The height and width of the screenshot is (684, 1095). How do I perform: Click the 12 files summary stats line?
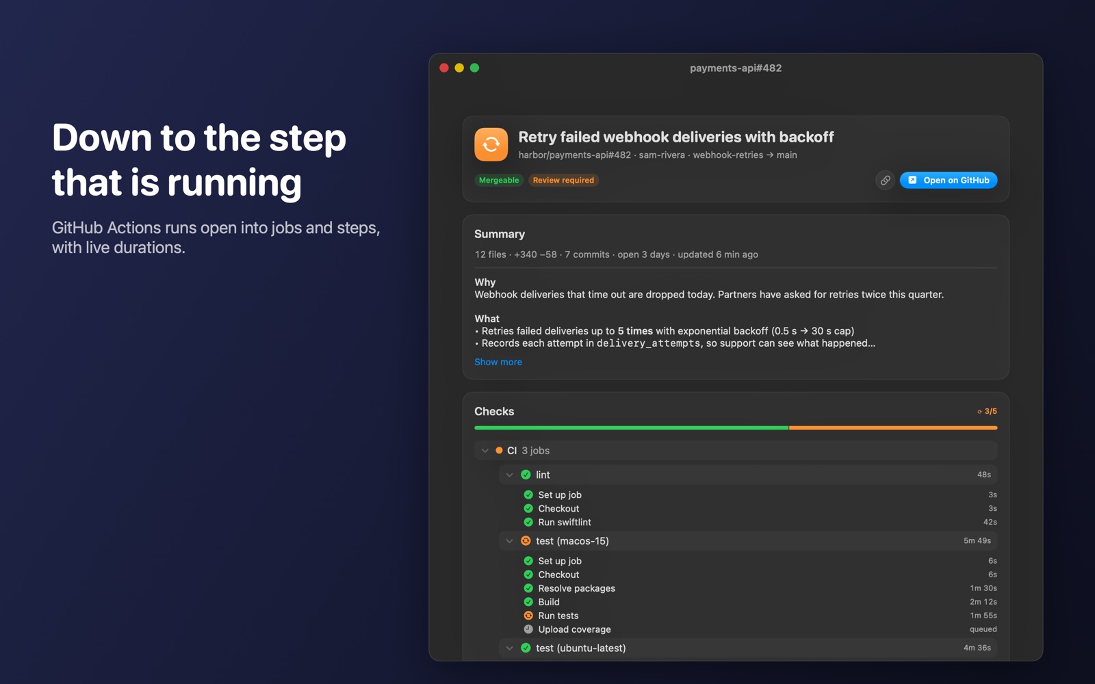617,254
